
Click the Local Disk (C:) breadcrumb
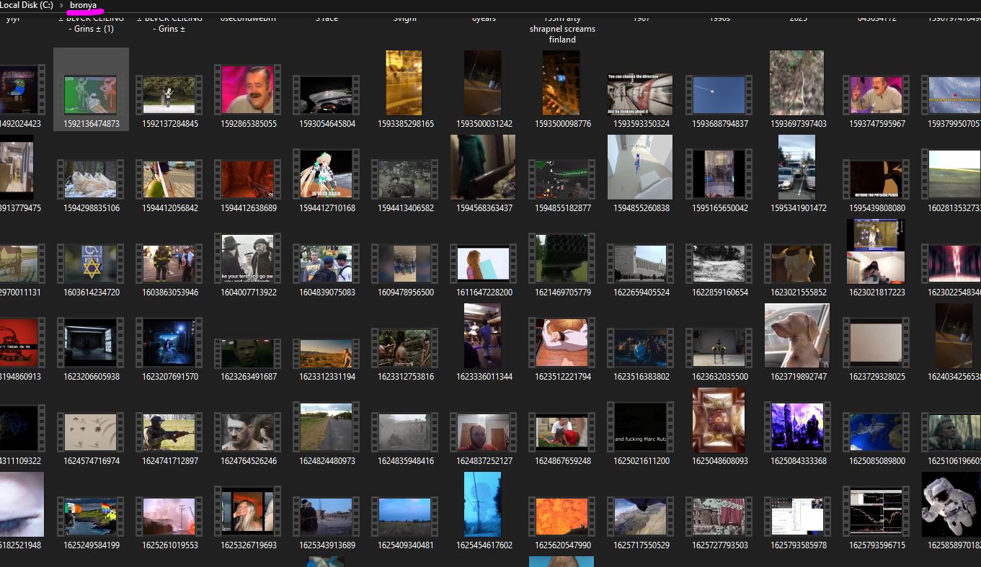26,5
